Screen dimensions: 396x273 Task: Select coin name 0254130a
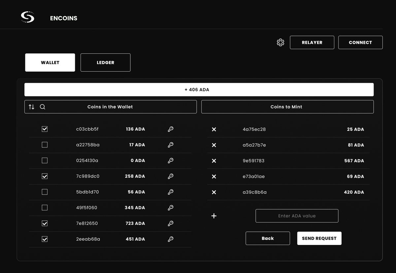pyautogui.click(x=87, y=161)
